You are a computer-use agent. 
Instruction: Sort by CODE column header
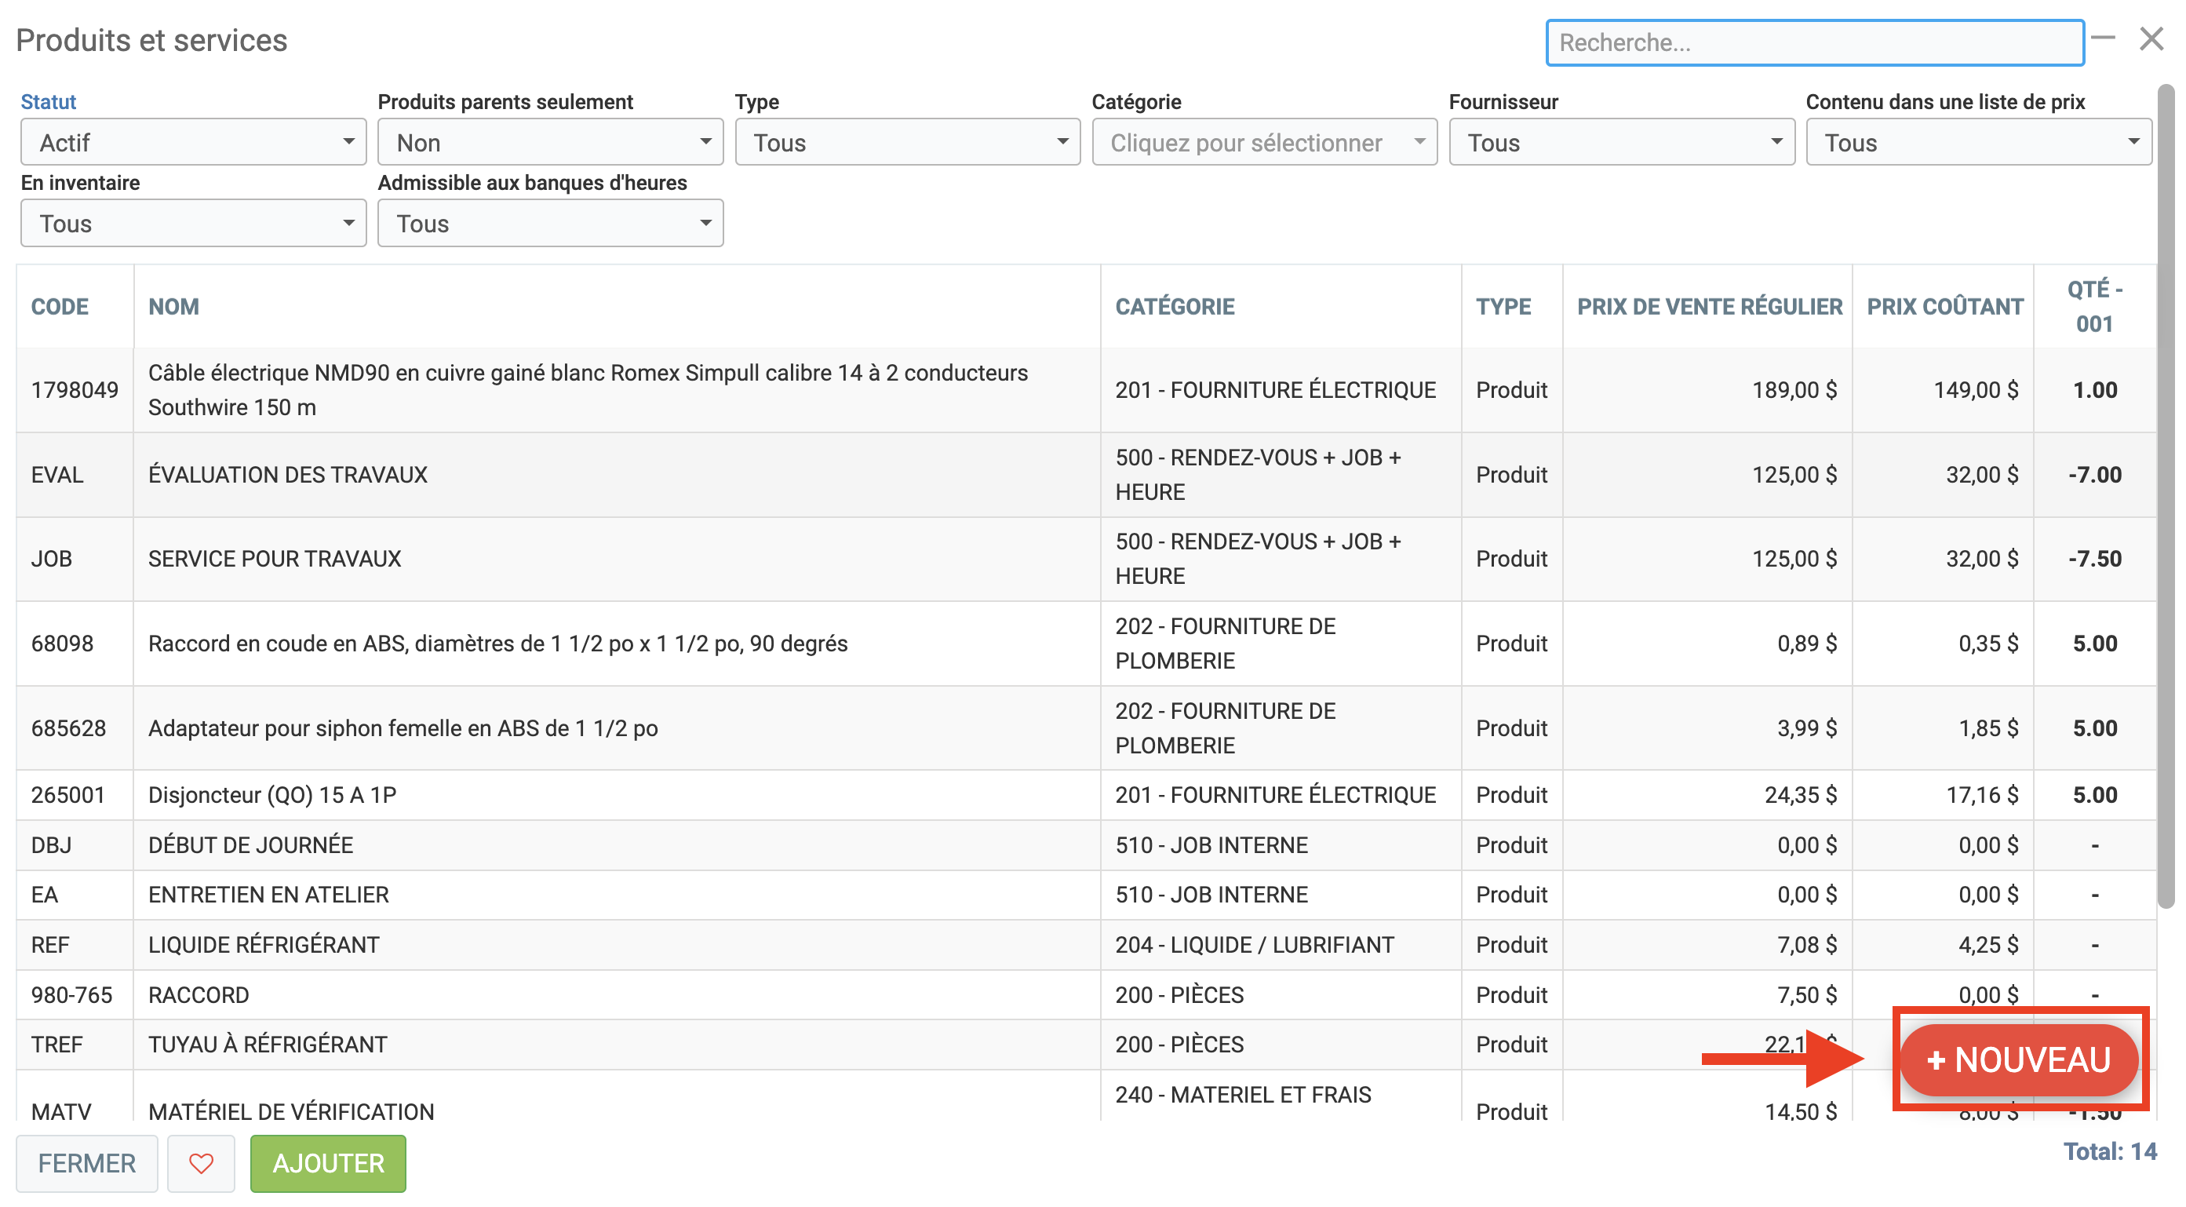click(60, 306)
